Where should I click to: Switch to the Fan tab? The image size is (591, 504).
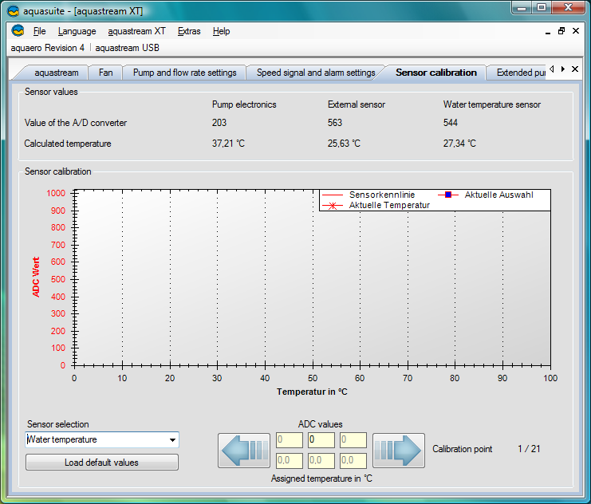tap(105, 73)
